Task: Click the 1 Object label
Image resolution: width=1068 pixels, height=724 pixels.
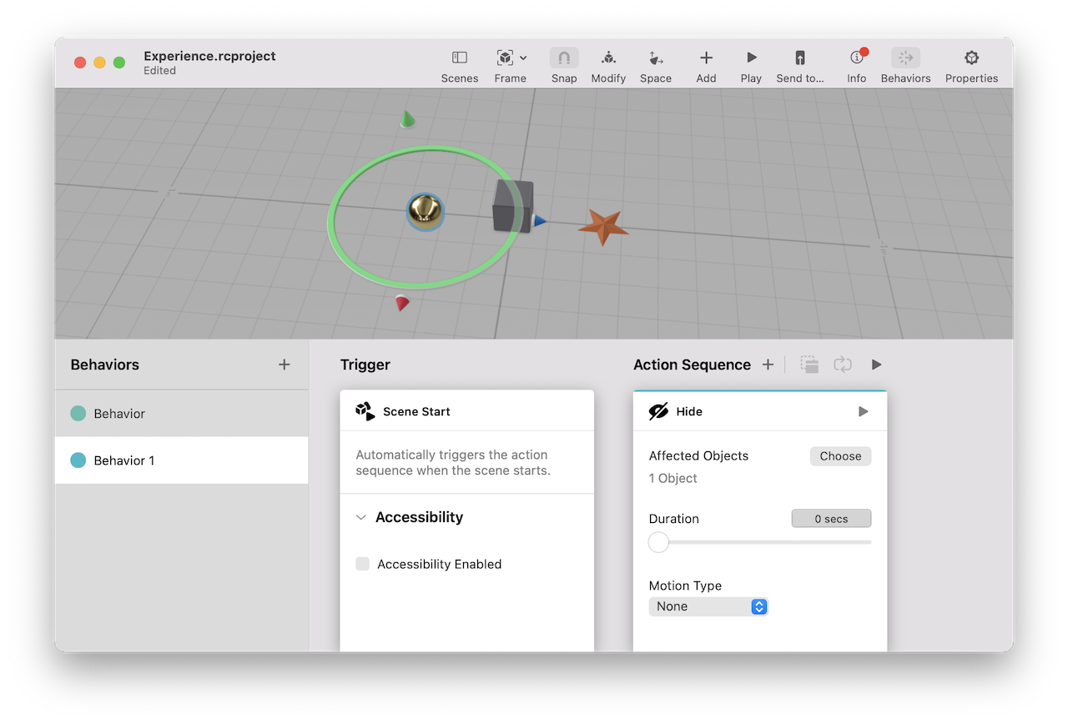Action: pos(673,478)
